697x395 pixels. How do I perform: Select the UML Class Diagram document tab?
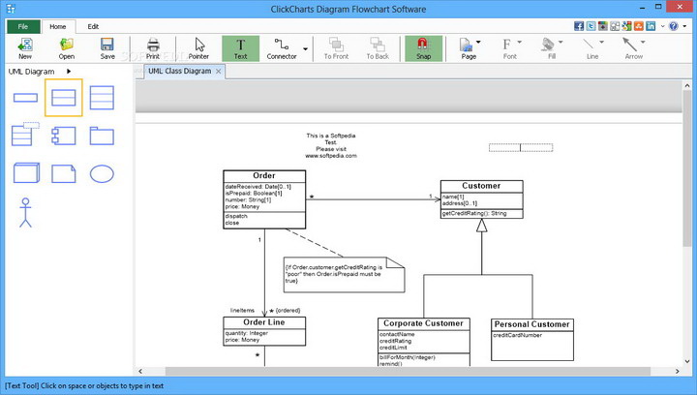[180, 71]
